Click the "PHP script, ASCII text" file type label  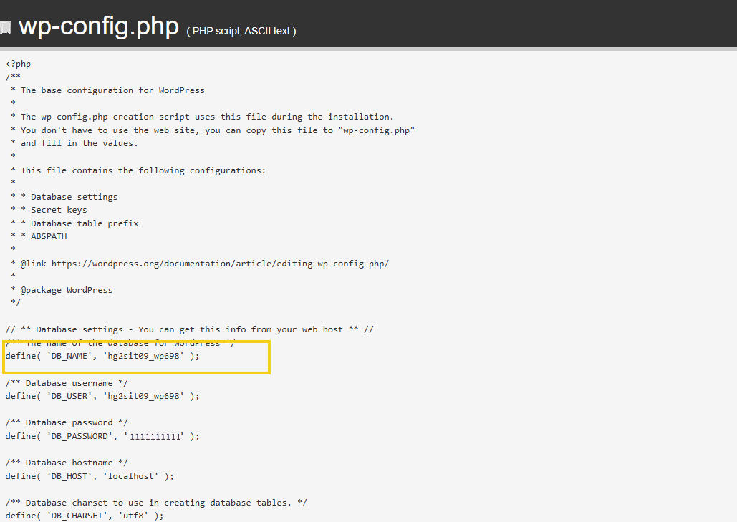click(x=241, y=31)
